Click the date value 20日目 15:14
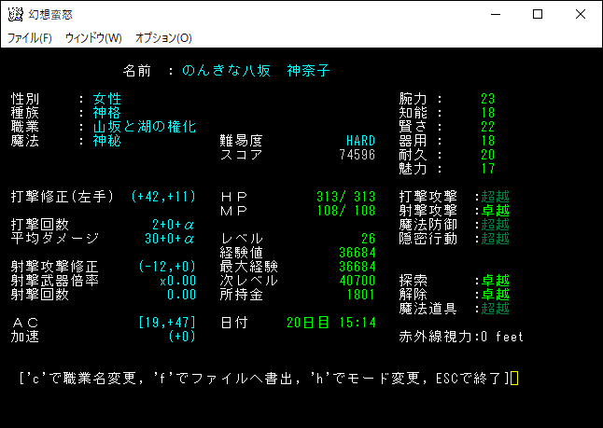Viewport: 603px width, 428px height. pos(331,323)
